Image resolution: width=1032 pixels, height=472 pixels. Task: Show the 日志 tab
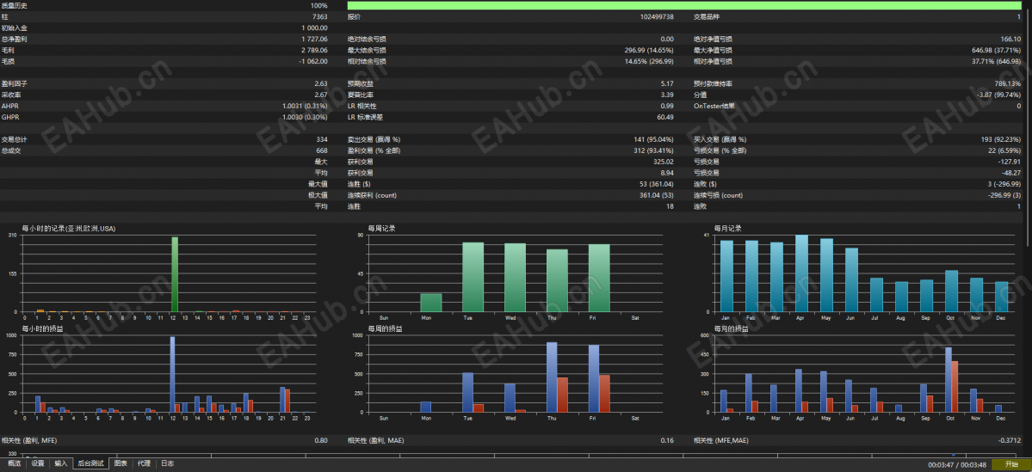pos(167,463)
